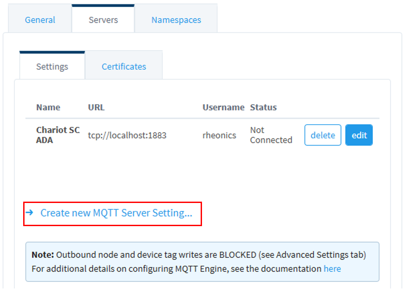Click Create new MQTT Server Setting link
404x292 pixels.
pyautogui.click(x=116, y=213)
